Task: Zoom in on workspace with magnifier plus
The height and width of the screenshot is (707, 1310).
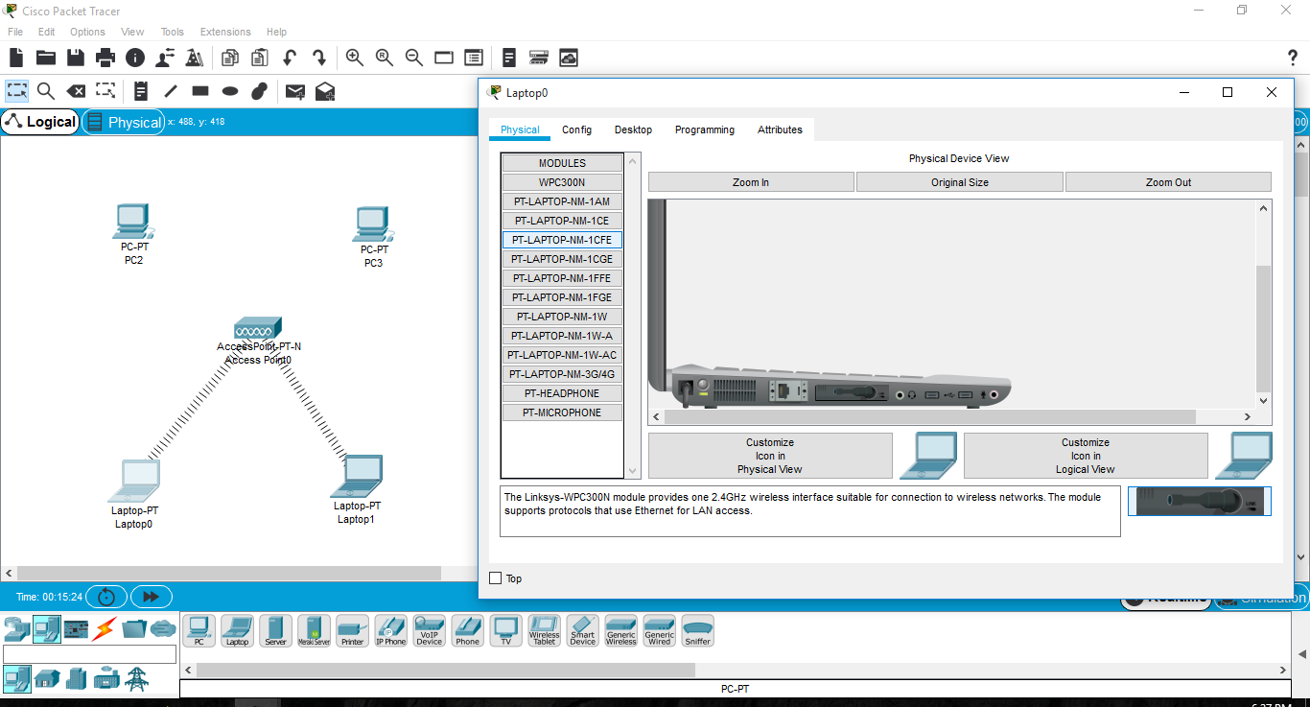Action: [x=355, y=58]
